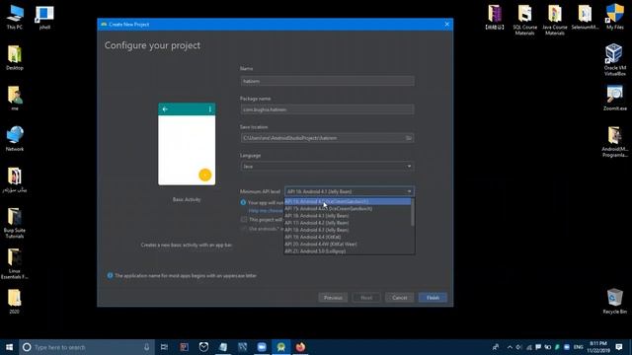Open the SQL Course Materials folder
The width and height of the screenshot is (632, 355).
tap(524, 20)
